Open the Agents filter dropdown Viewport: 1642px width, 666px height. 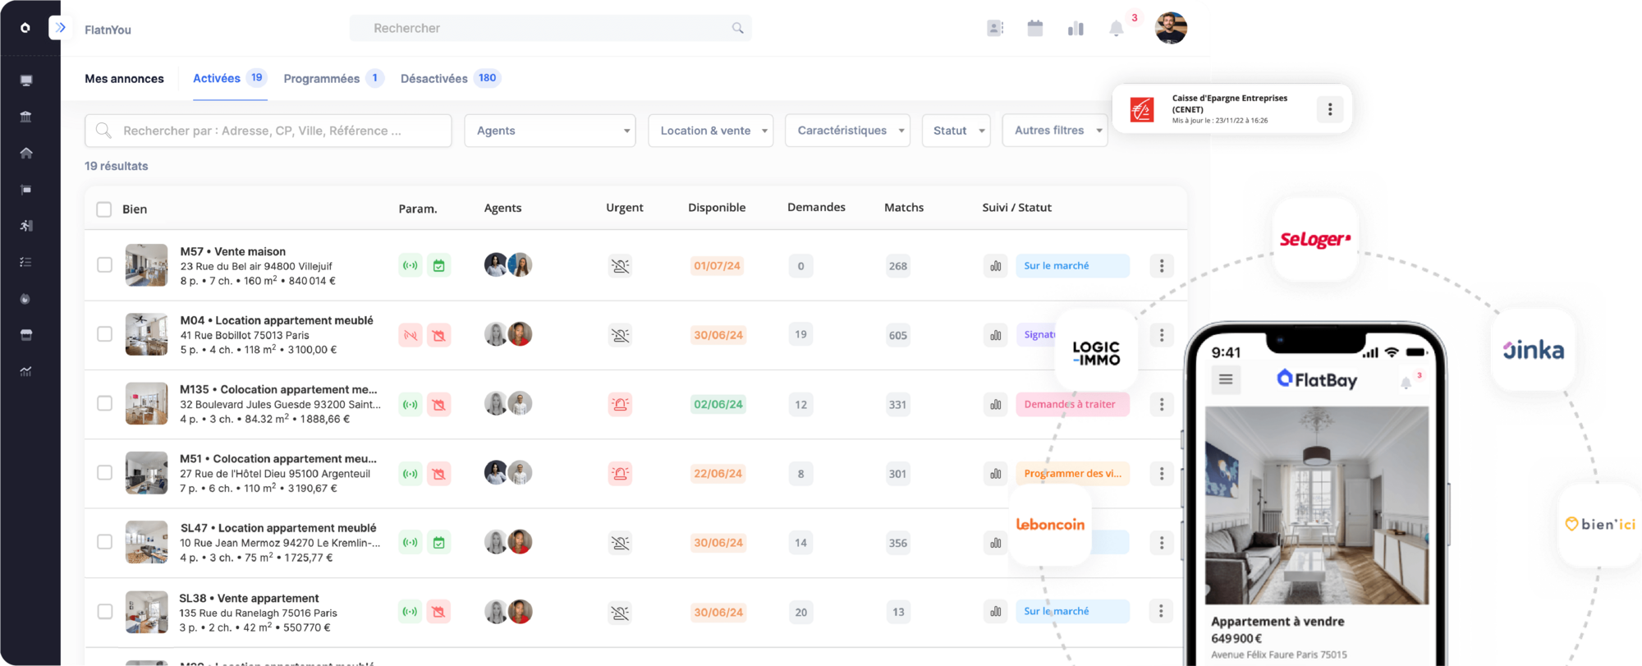549,131
